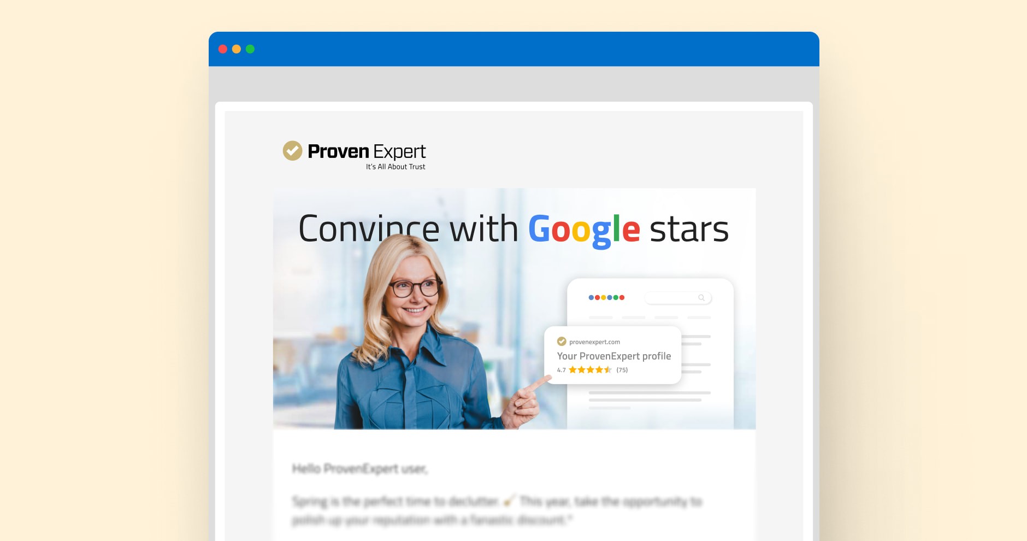Click the 4.7 rating number
The image size is (1027, 541).
pyautogui.click(x=561, y=370)
